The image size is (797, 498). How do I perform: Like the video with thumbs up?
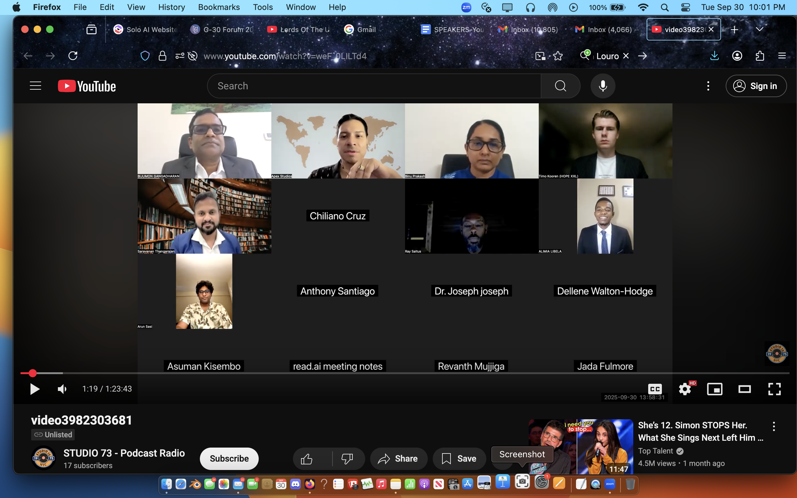[x=307, y=458]
